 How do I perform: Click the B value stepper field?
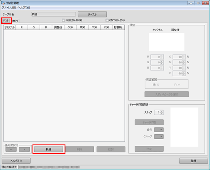click(157, 68)
